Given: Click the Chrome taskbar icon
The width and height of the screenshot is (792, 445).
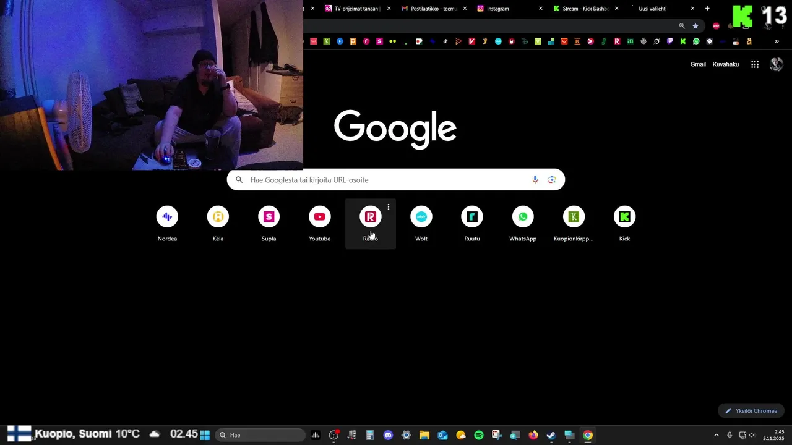Looking at the screenshot, I should point(588,435).
